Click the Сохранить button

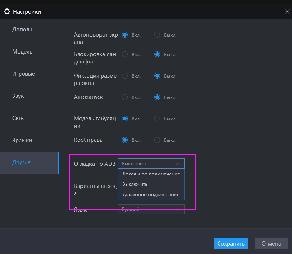tap(231, 244)
